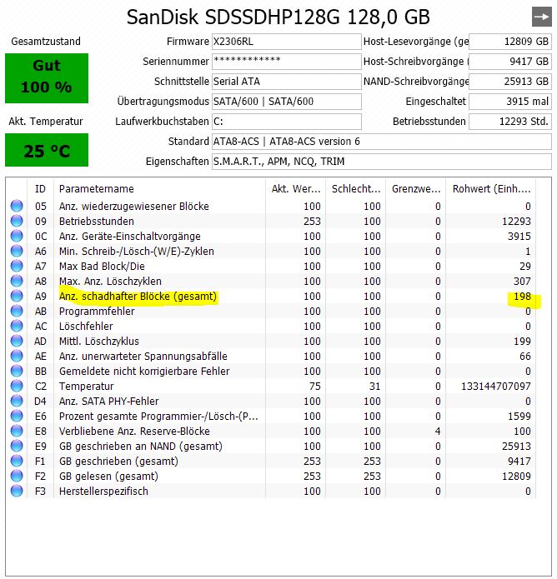Screen dimensions: 557x579
Task: Click the status orb for ID A8
Action: (17, 281)
